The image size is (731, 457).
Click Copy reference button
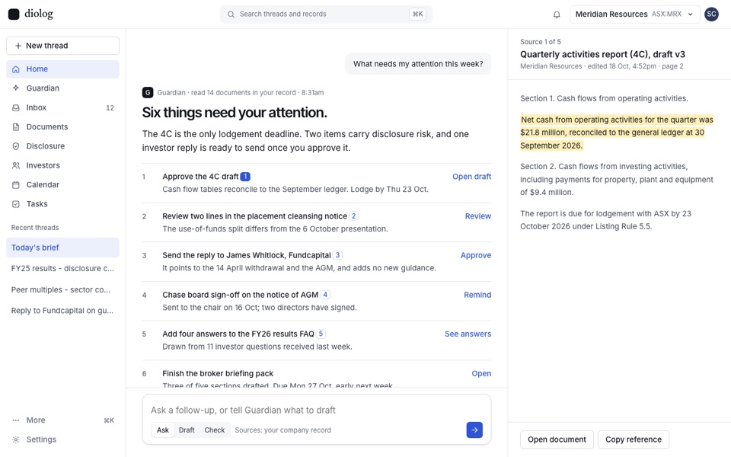[x=633, y=439]
